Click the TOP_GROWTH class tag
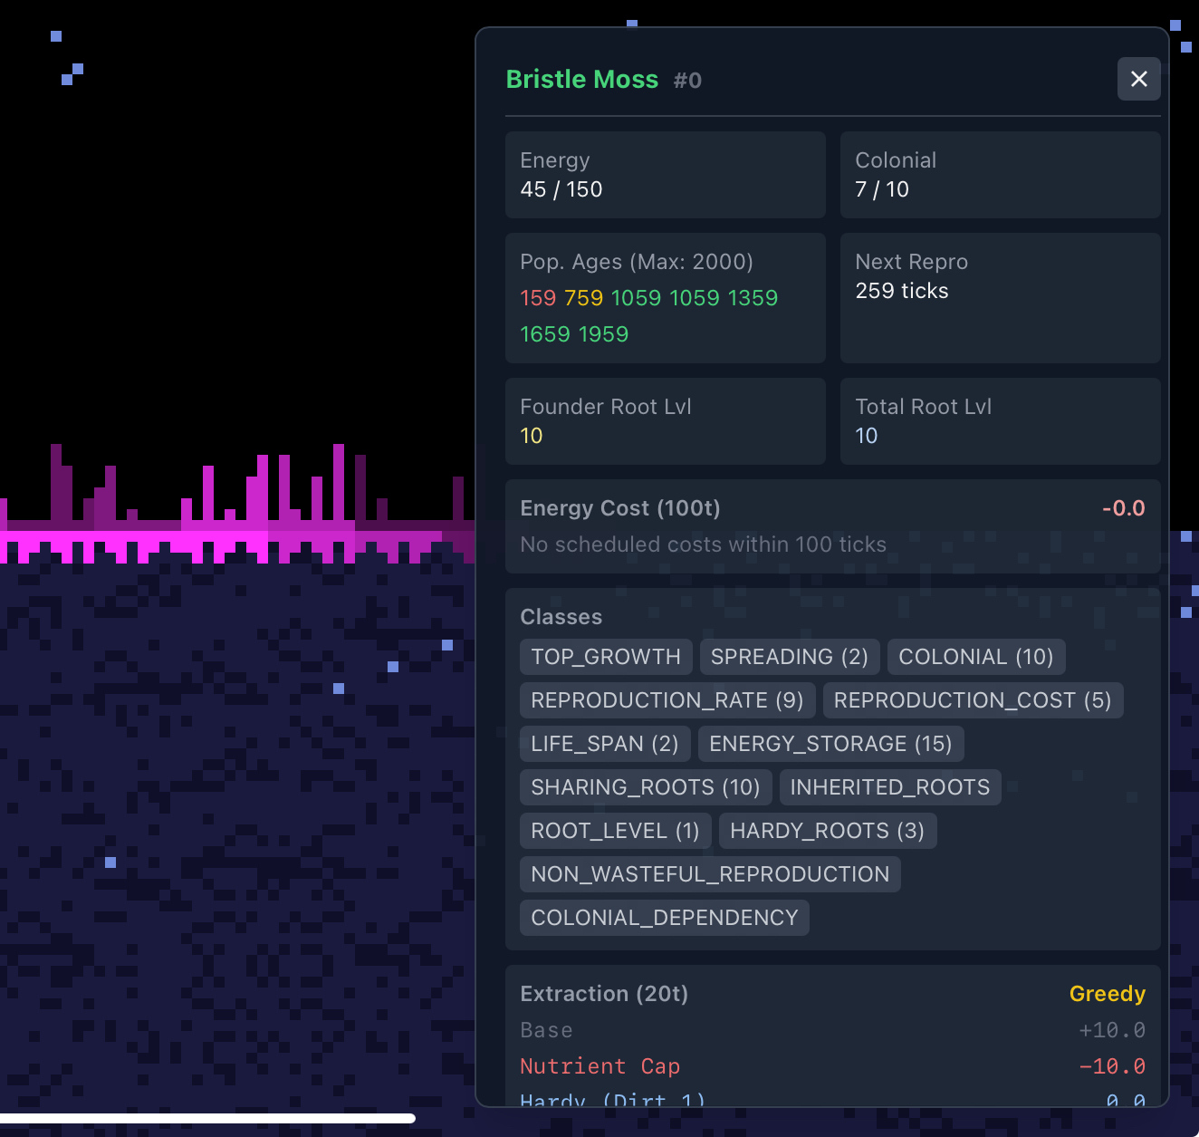 pyautogui.click(x=605, y=657)
